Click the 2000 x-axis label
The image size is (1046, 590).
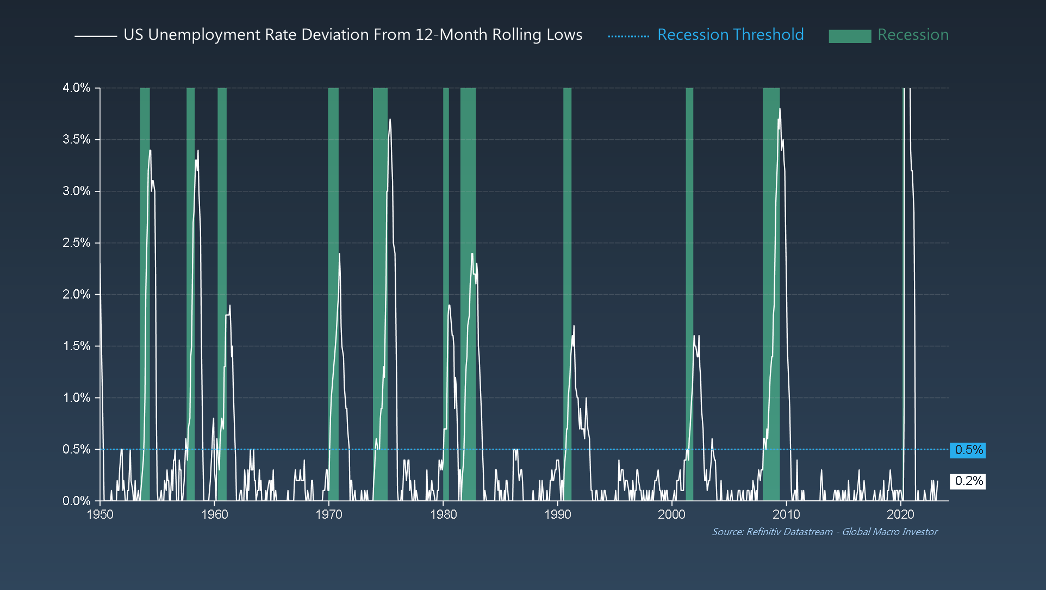[x=672, y=514]
